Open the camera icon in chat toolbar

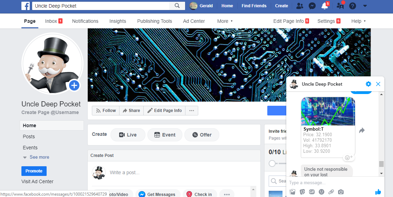tap(341, 192)
